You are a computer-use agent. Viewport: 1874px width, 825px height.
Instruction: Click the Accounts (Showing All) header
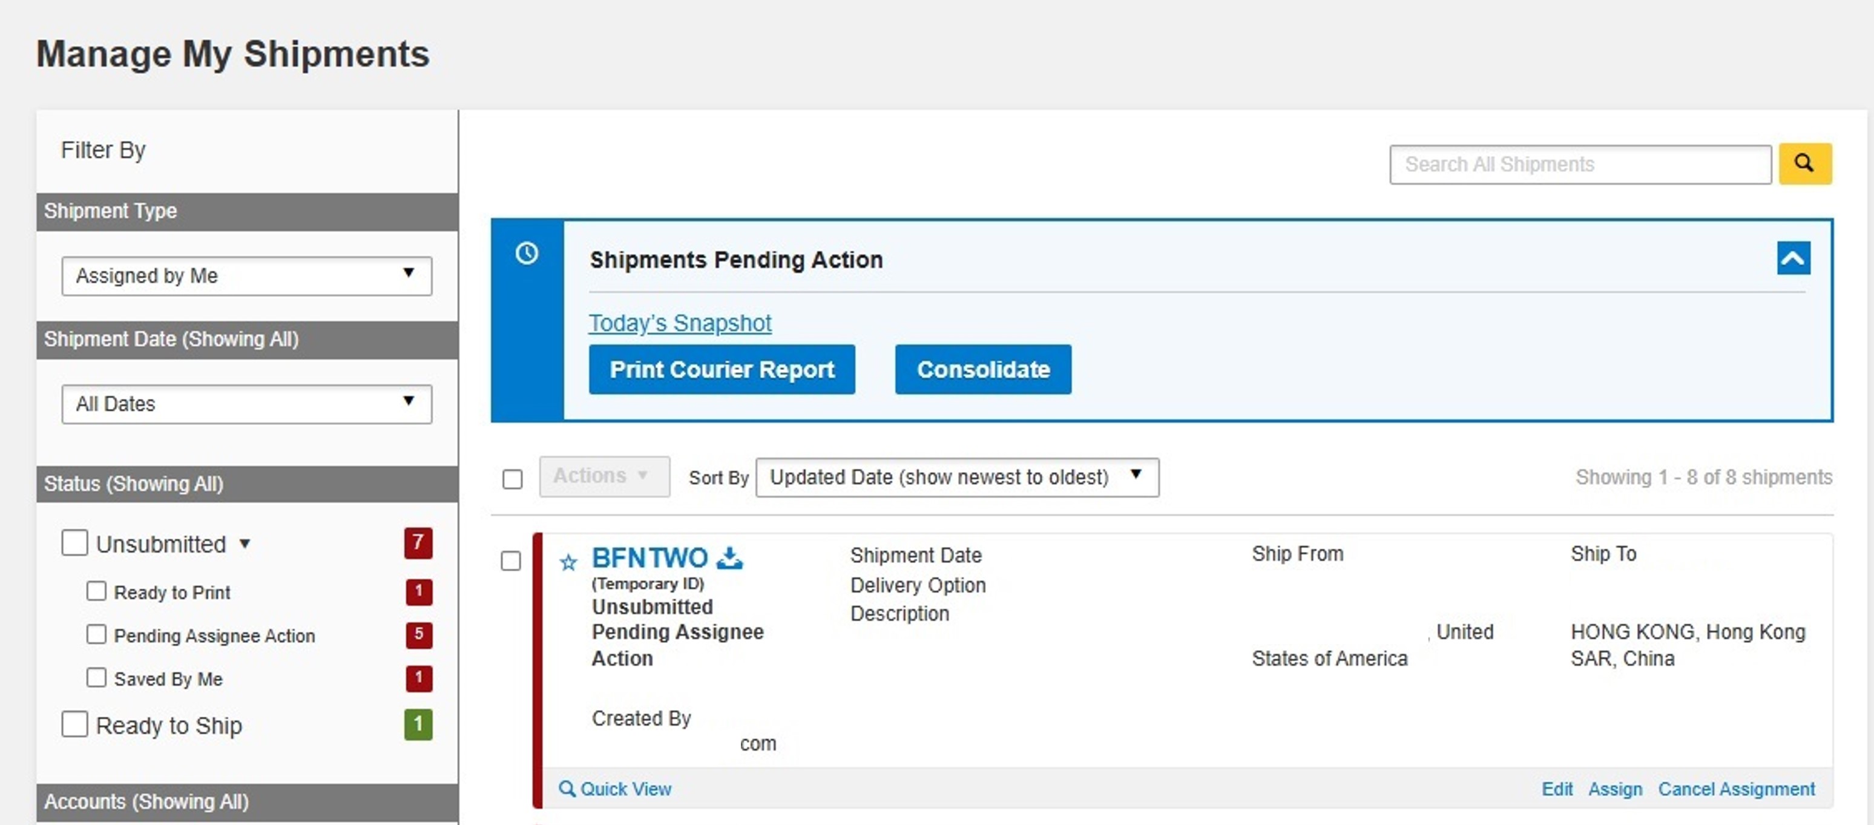click(x=248, y=802)
